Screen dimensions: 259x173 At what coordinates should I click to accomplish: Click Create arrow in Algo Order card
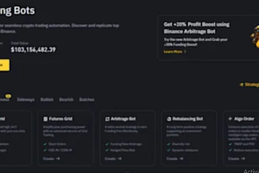point(243,159)
